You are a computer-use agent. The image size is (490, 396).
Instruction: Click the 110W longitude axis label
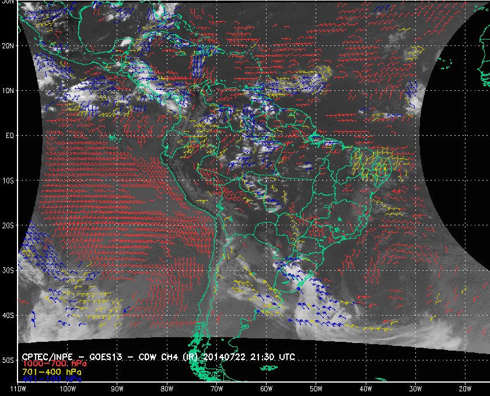point(18,388)
